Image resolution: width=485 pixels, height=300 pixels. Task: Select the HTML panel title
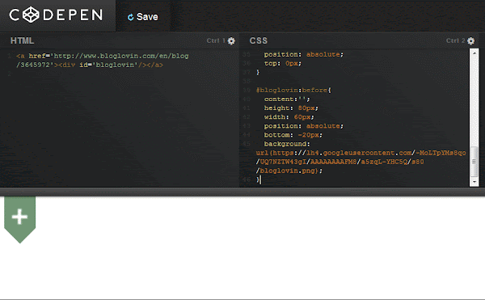[23, 40]
